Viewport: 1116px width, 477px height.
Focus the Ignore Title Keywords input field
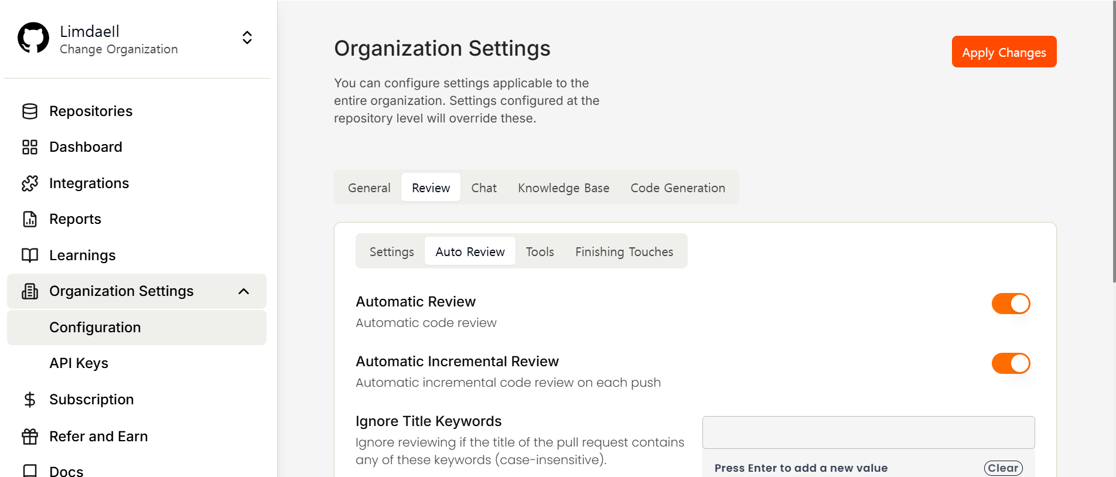click(868, 432)
